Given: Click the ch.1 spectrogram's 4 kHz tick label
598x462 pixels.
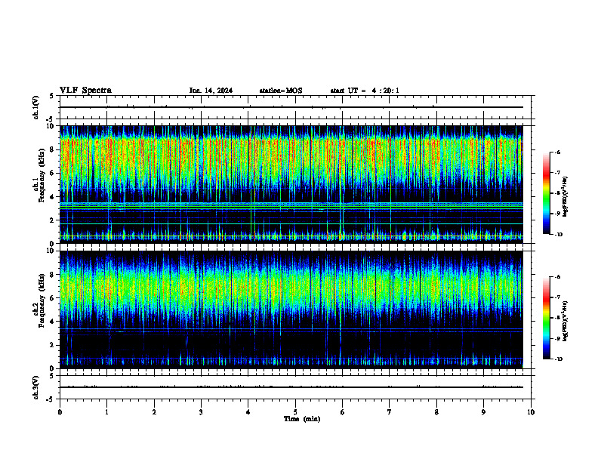Looking at the screenshot, I should 53,197.
